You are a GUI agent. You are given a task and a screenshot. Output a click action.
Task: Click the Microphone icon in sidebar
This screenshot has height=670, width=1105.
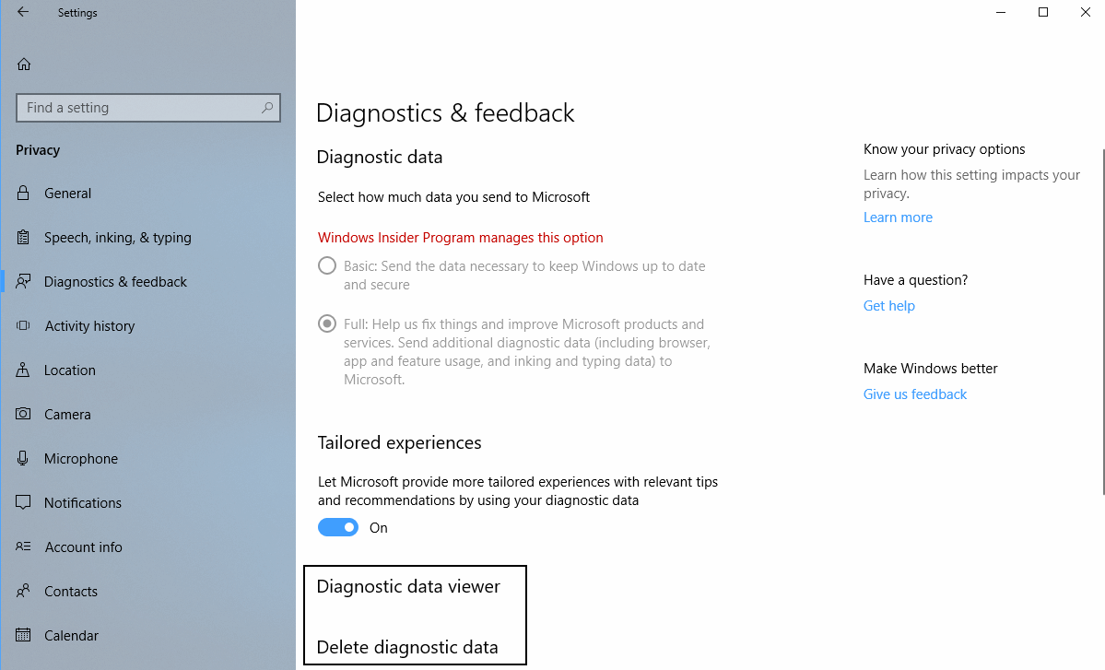(x=24, y=459)
